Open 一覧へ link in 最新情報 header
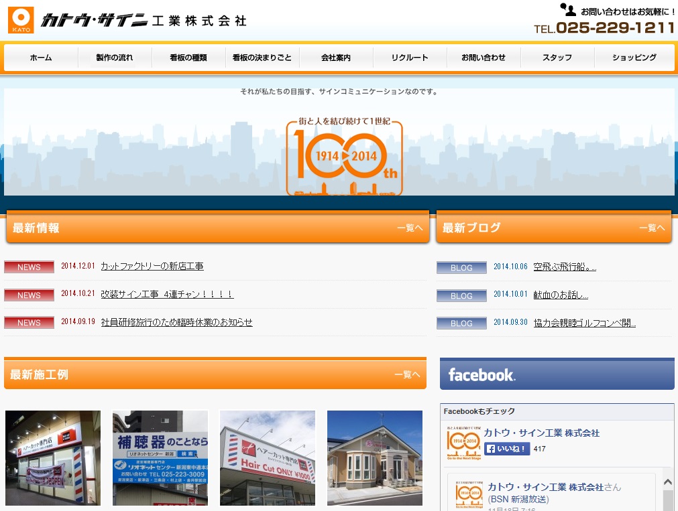The image size is (678, 511). (x=410, y=228)
